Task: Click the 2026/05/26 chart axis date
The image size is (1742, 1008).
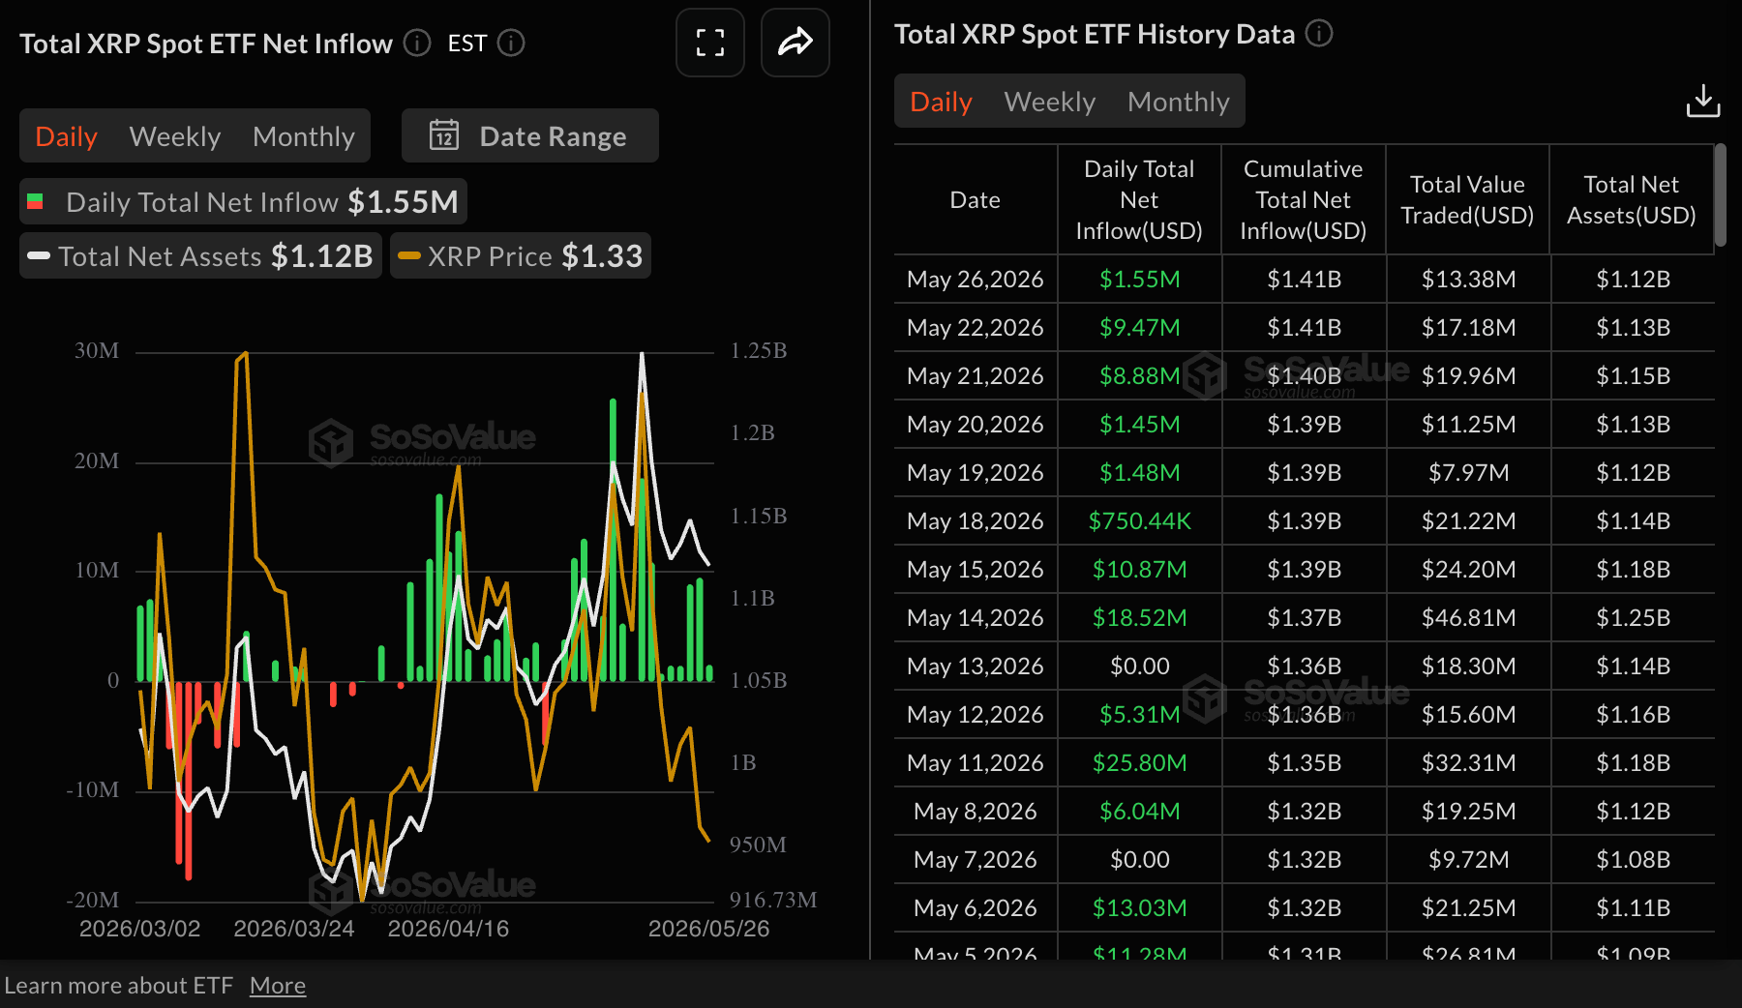Action: point(709,929)
